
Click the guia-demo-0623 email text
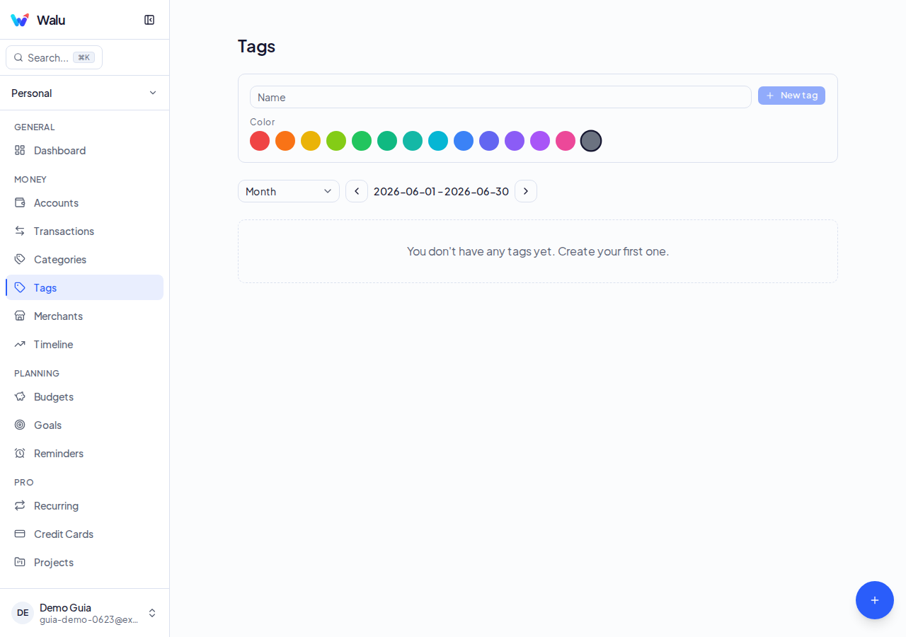pyautogui.click(x=88, y=619)
